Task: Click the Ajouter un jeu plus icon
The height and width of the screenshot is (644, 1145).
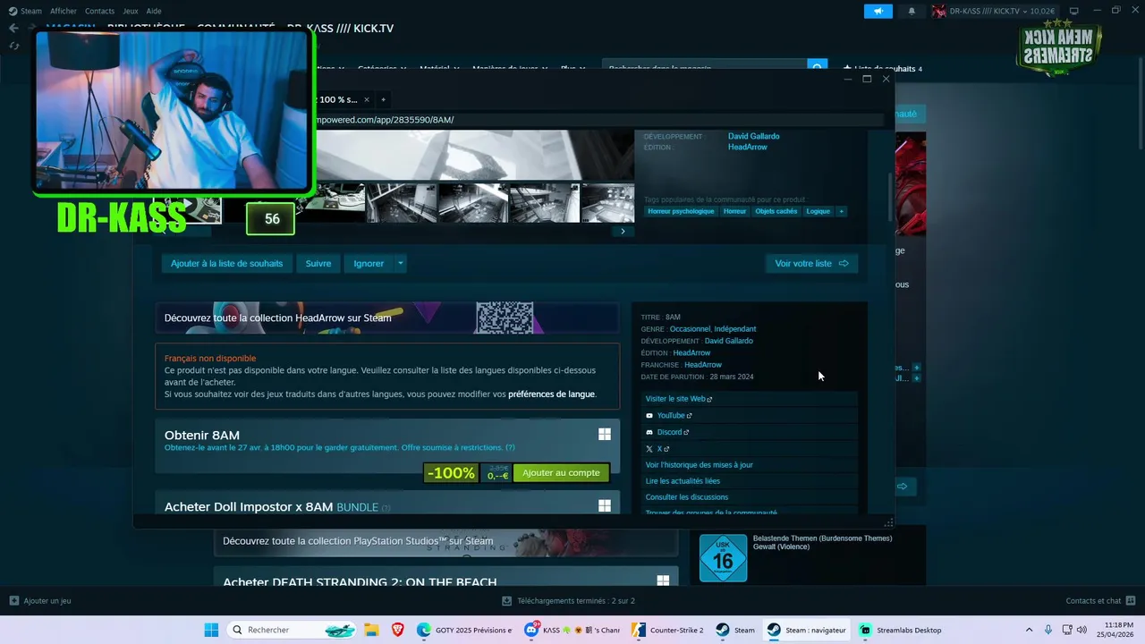Action: [13, 600]
